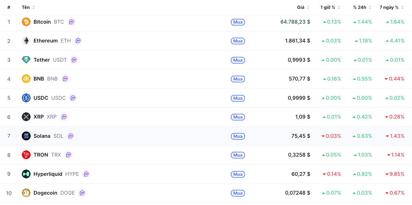Click TRON's 24h change 1.03%

[x=363, y=155]
